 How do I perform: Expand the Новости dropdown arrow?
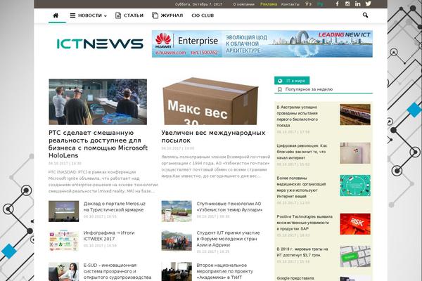tap(105, 16)
